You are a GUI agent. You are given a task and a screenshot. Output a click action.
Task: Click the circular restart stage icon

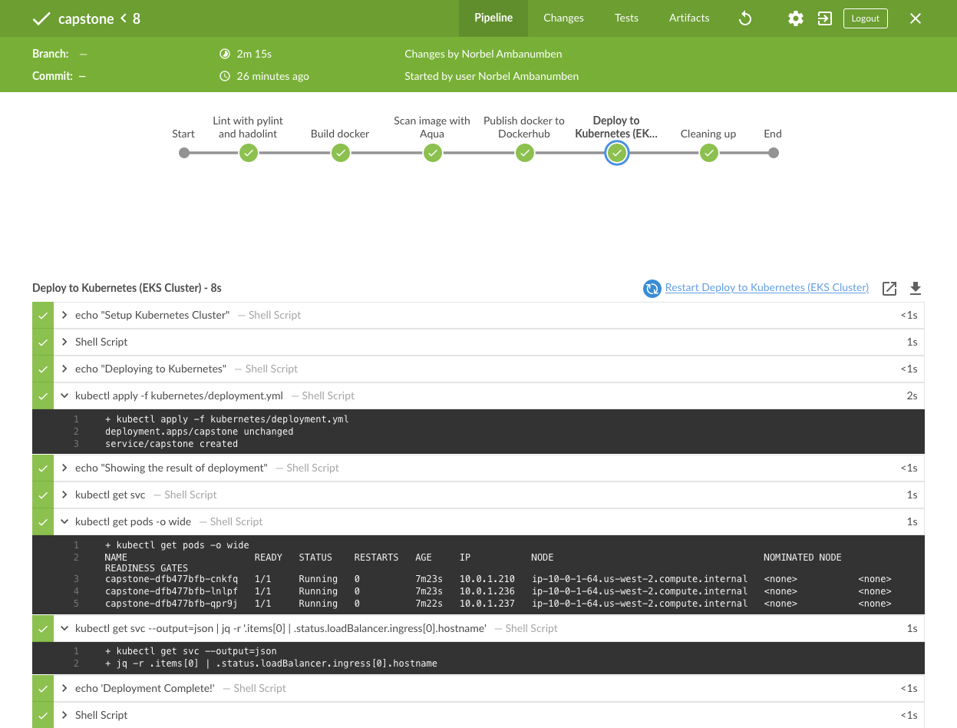(652, 289)
